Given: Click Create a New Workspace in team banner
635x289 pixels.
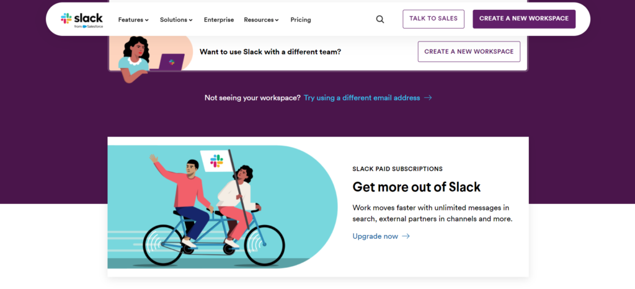Looking at the screenshot, I should click(469, 51).
